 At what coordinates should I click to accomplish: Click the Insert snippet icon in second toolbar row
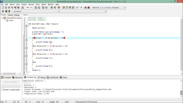(3, 11)
